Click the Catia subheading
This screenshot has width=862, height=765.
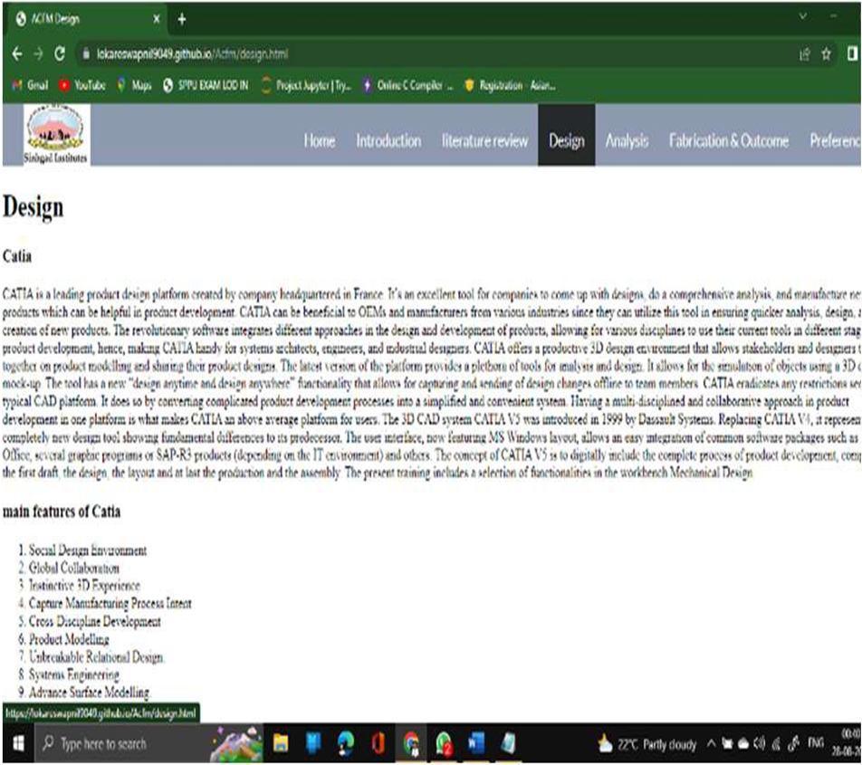[17, 256]
